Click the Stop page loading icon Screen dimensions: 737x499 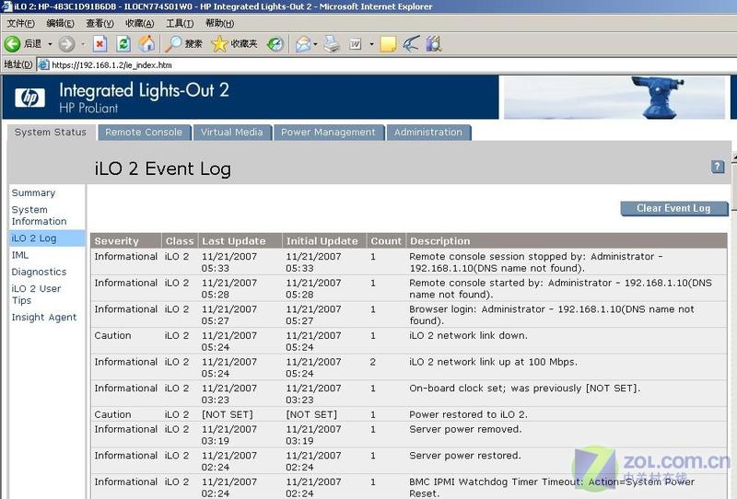[99, 44]
